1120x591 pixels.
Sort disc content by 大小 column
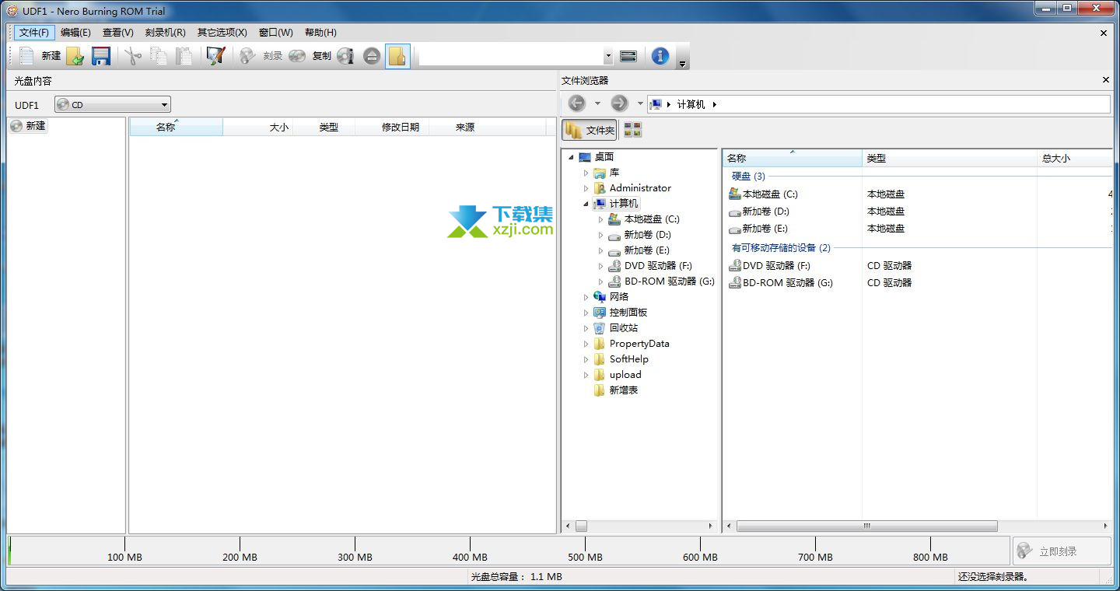tap(257, 127)
